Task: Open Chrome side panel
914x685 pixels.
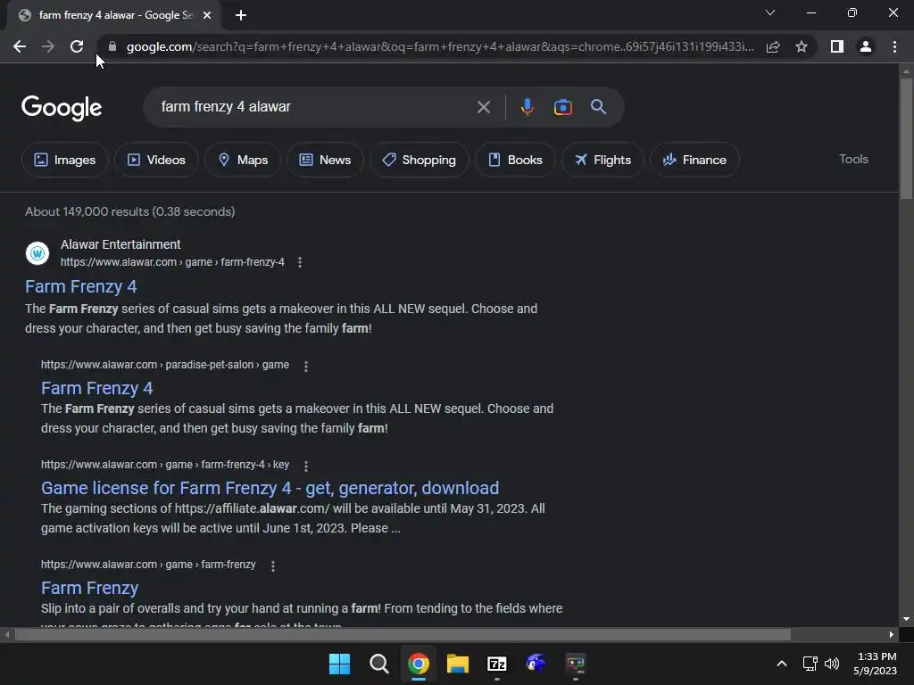Action: click(x=837, y=46)
